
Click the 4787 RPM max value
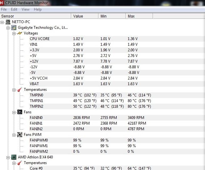136,129
